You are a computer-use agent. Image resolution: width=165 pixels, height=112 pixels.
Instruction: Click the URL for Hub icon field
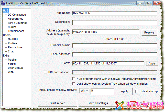115,72
